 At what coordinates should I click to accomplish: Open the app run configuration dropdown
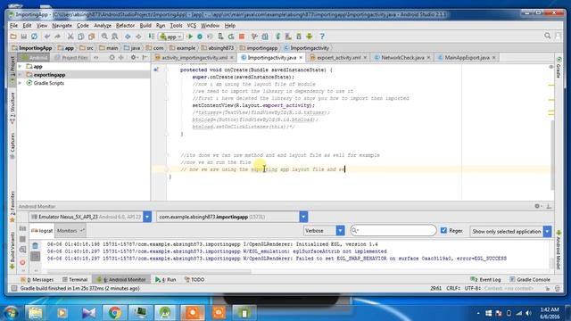click(170, 37)
